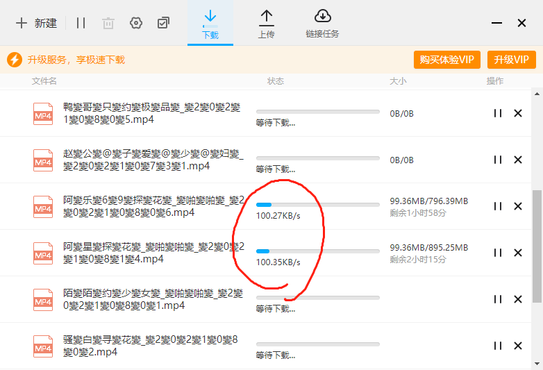The width and height of the screenshot is (543, 370).
Task: Click MP4 file icon of 895.25MB download
Action: click(43, 253)
